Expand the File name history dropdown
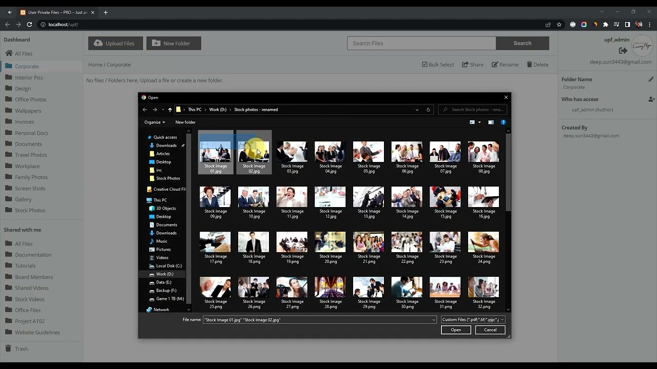This screenshot has height=369, width=657. tap(434, 320)
